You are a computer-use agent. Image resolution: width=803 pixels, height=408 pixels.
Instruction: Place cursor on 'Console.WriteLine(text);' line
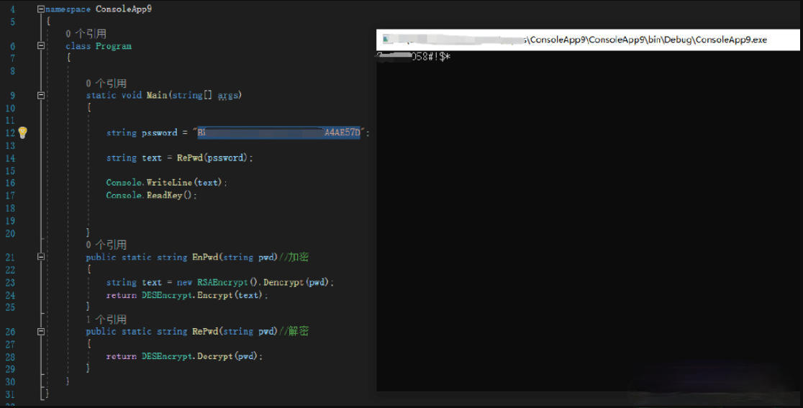point(166,182)
